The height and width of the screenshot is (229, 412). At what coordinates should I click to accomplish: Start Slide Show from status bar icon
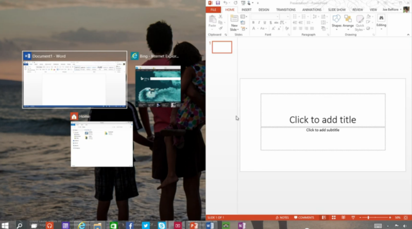point(353,218)
